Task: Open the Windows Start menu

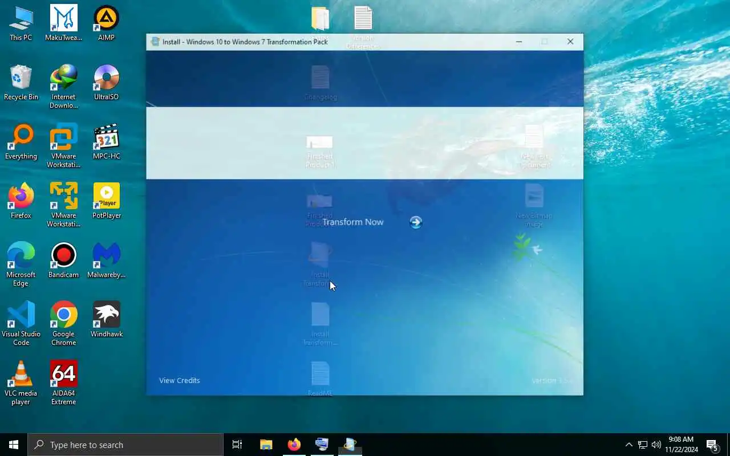Action: click(x=14, y=445)
